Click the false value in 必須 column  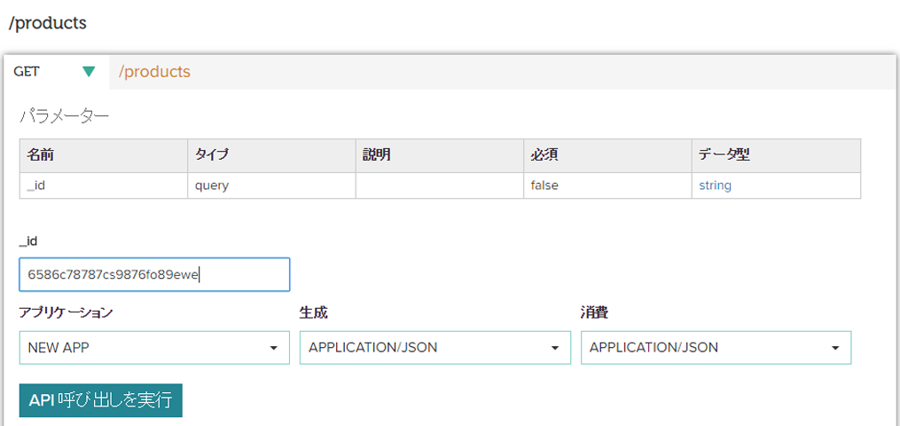[x=544, y=185]
